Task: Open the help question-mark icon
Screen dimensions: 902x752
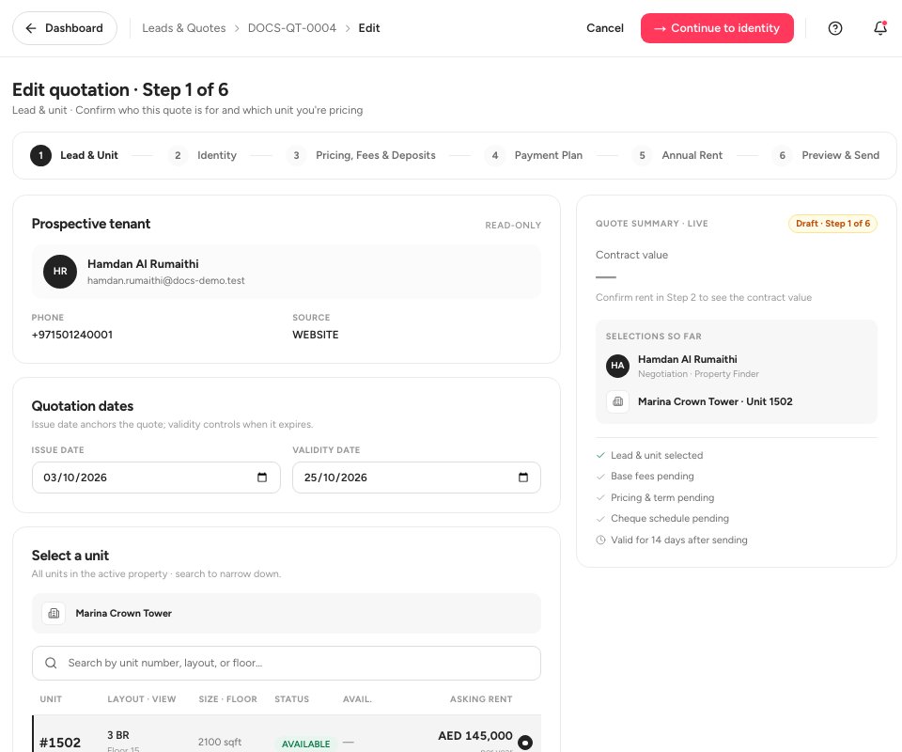Action: (834, 28)
